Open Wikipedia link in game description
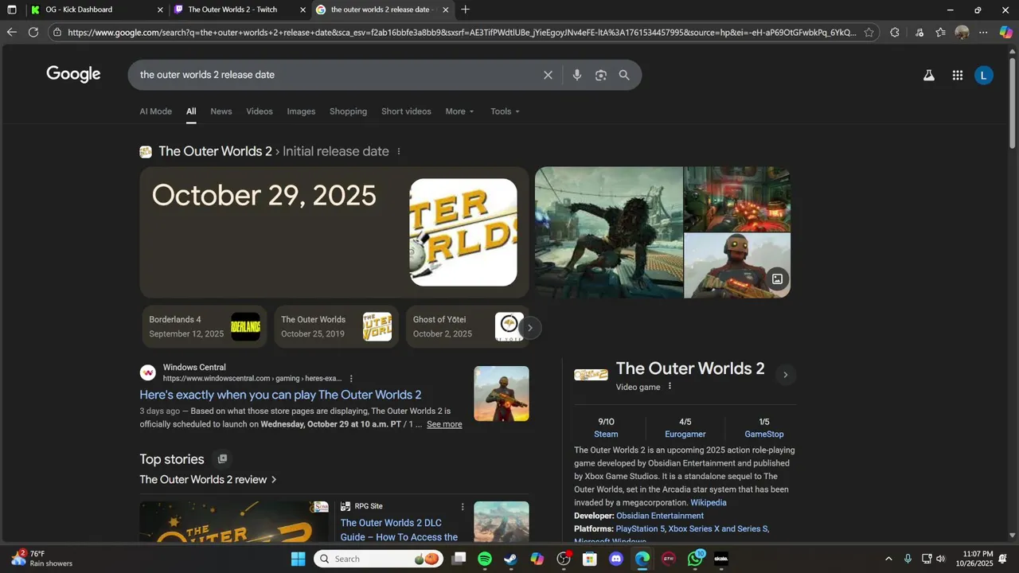This screenshot has width=1019, height=573. [x=709, y=503]
